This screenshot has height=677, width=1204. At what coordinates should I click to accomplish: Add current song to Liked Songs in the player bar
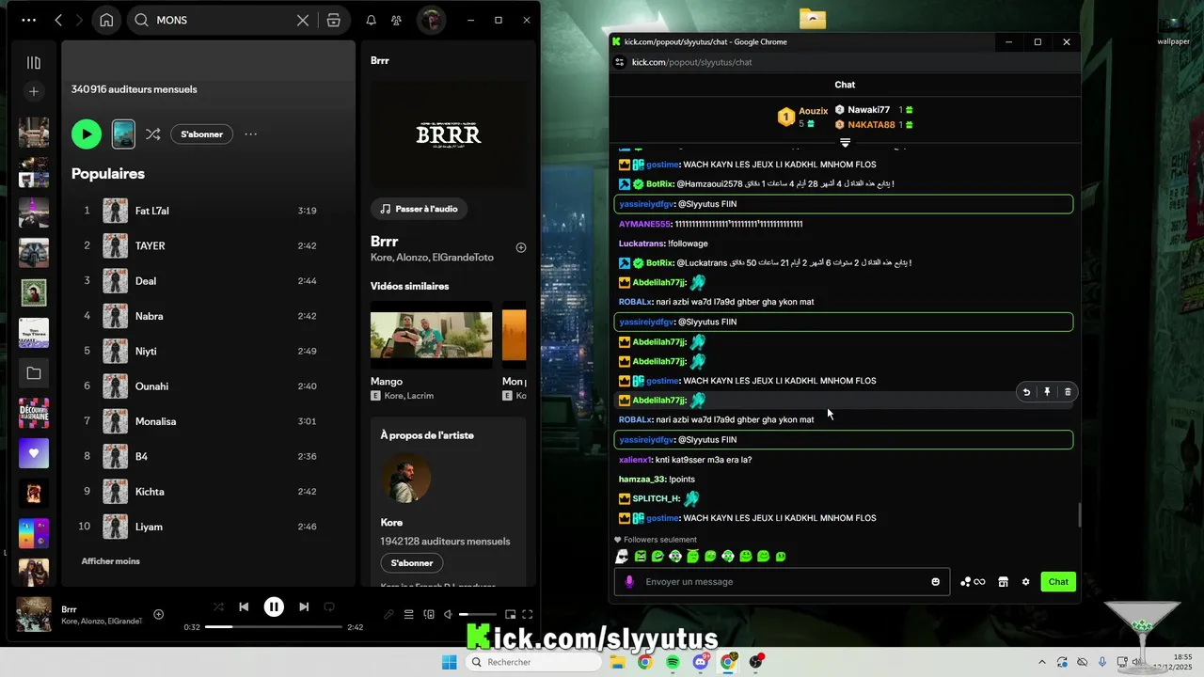click(x=159, y=614)
